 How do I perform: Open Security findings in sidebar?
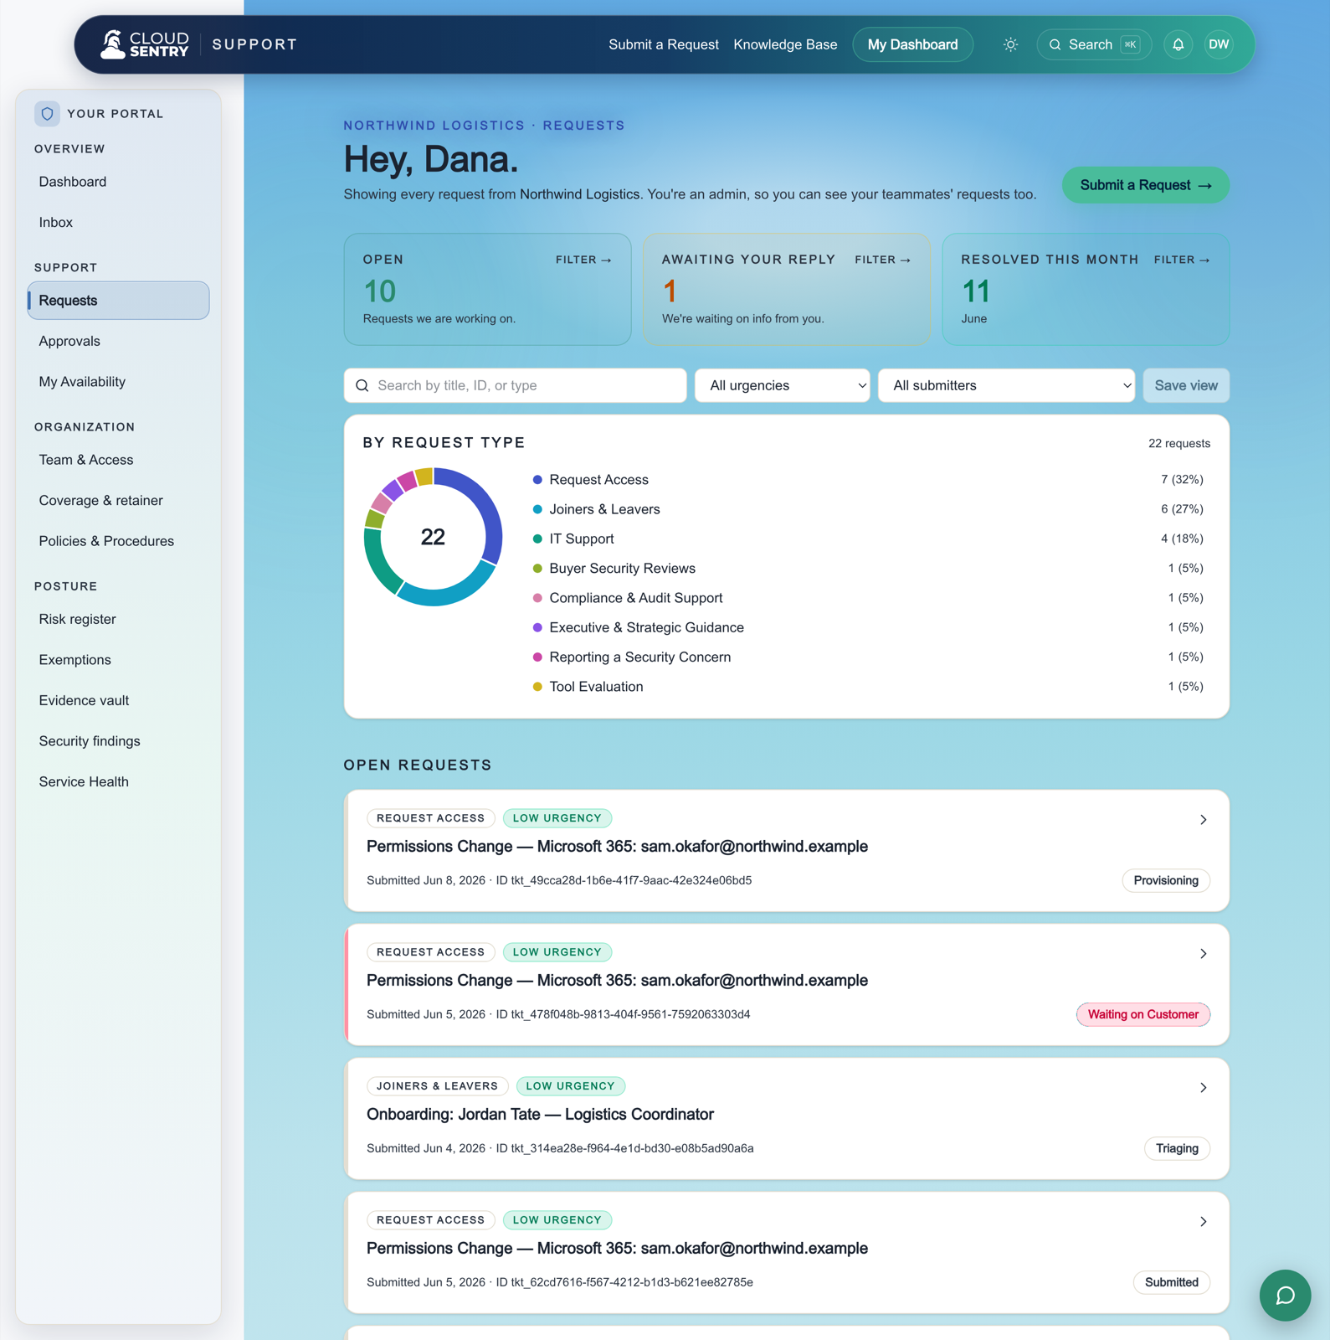tap(118, 741)
